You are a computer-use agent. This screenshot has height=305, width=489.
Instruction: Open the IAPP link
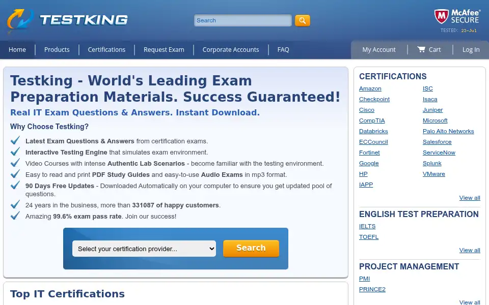[366, 185]
